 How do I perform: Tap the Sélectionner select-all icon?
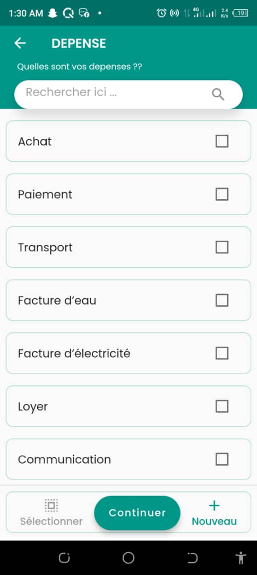51,505
